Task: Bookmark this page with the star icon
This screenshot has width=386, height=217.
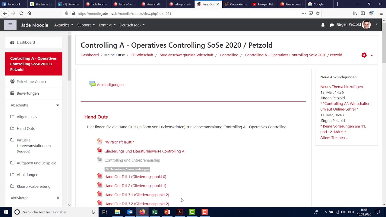Action: [x=318, y=13]
